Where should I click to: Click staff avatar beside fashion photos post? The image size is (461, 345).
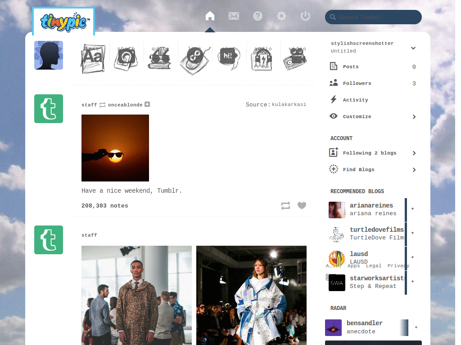point(49,240)
